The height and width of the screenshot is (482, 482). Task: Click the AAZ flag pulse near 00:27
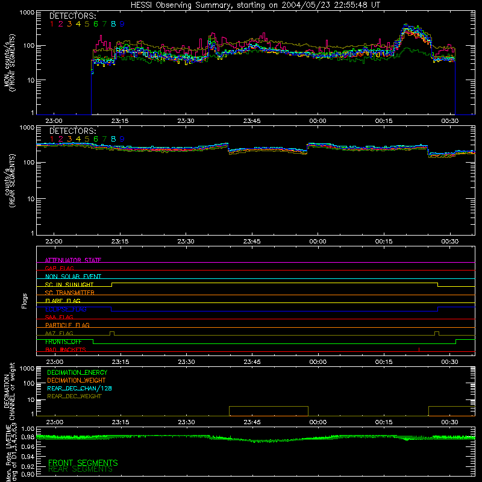(437, 334)
